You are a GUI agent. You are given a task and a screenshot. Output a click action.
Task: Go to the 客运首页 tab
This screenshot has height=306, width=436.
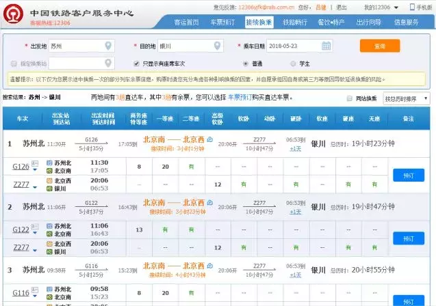(x=186, y=22)
